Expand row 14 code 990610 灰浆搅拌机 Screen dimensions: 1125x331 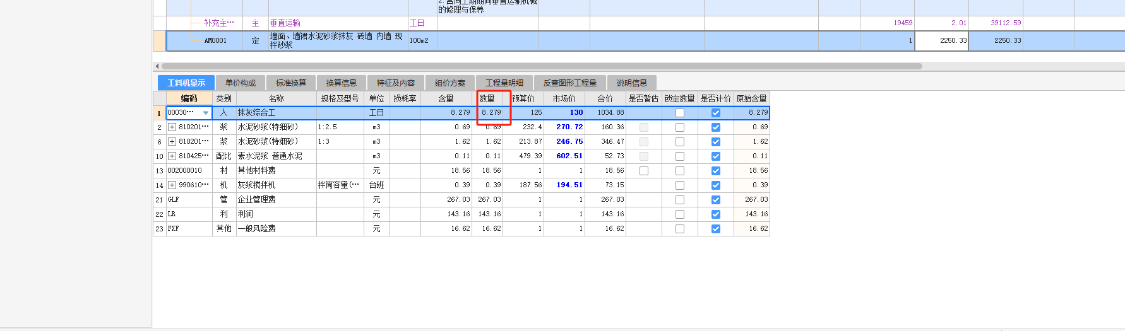tap(172, 185)
